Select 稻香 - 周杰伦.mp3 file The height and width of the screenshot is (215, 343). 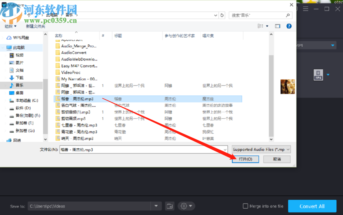point(148,99)
